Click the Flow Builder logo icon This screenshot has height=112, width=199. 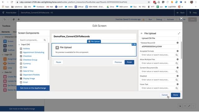click(x=3, y=12)
